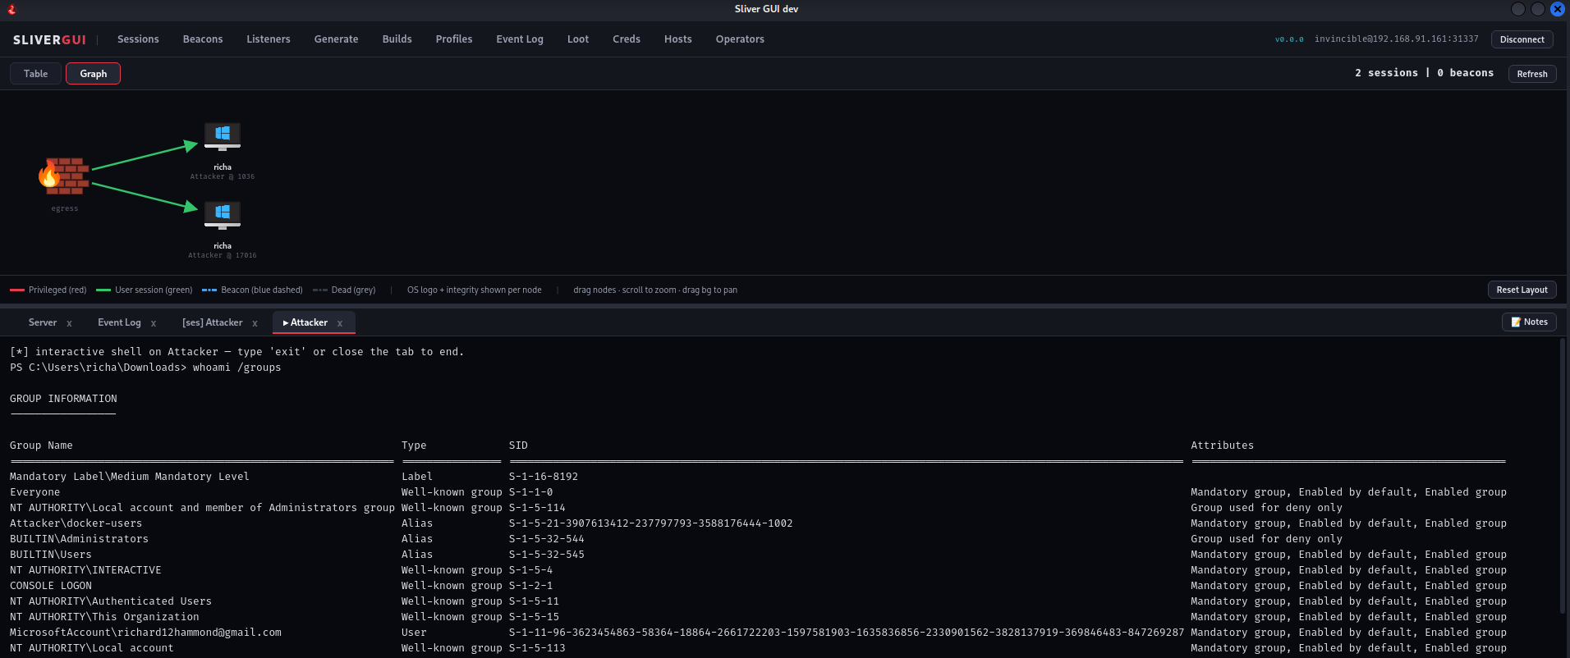Open the Profiles section
The height and width of the screenshot is (658, 1570).
(x=454, y=39)
